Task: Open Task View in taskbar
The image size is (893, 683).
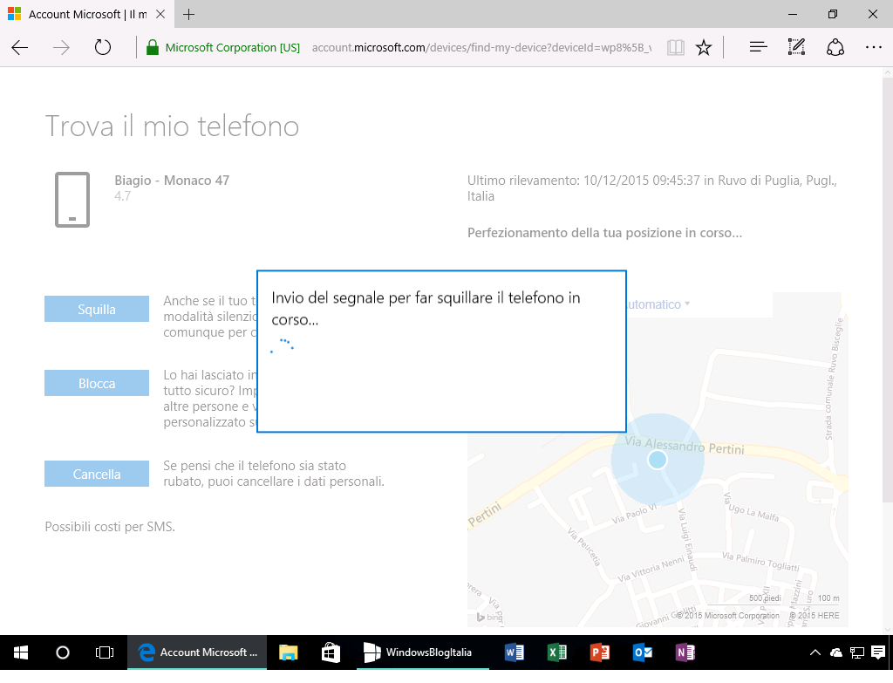Action: (x=105, y=652)
